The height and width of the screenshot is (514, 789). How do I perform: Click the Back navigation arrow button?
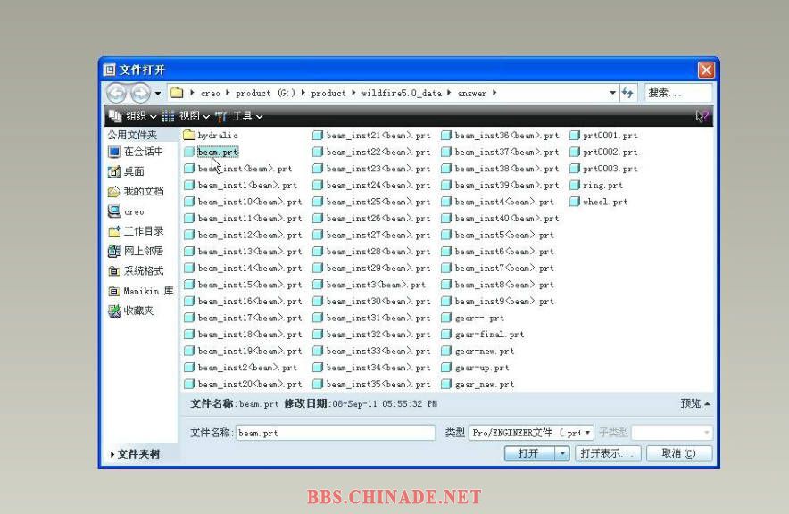click(117, 93)
